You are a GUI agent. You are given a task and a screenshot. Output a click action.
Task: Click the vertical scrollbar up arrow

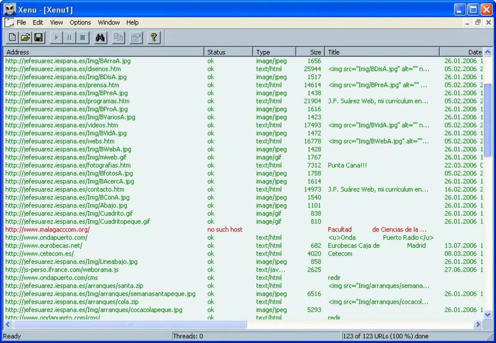point(488,52)
